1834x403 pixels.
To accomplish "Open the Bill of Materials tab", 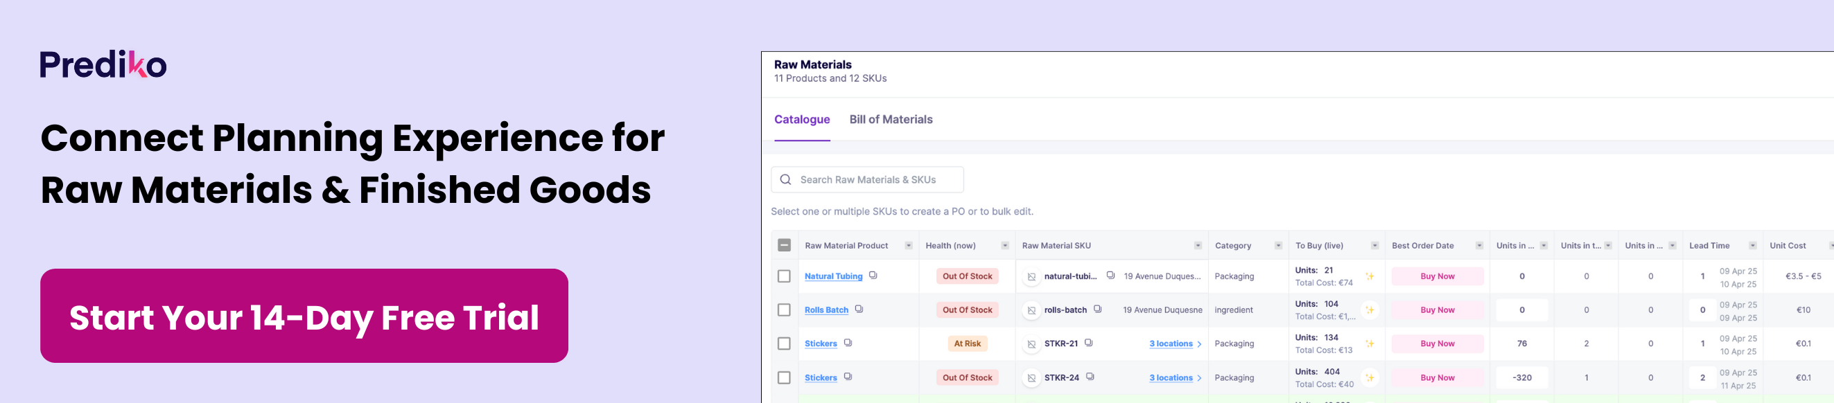I will click(891, 119).
